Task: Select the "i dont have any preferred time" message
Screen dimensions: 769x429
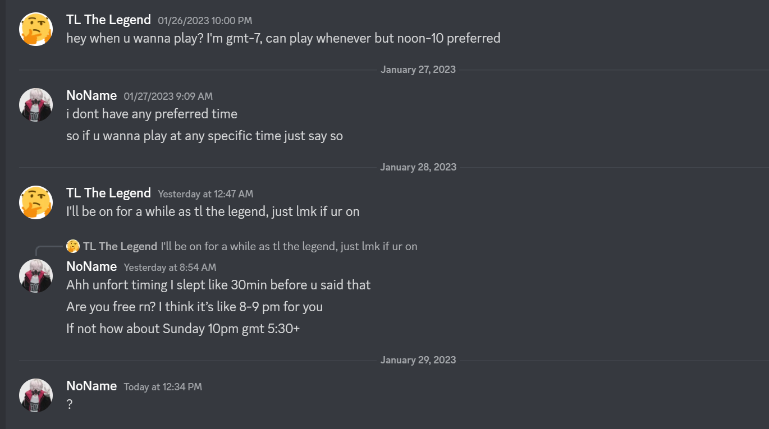Action: (x=152, y=114)
